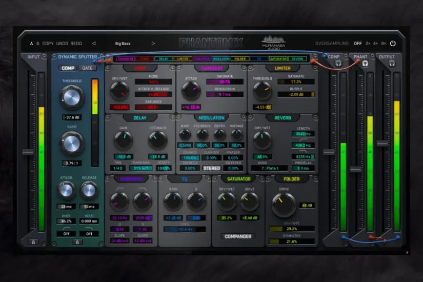Click lock icon below Dynamic Splitter
The height and width of the screenshot is (282, 423).
point(77,241)
